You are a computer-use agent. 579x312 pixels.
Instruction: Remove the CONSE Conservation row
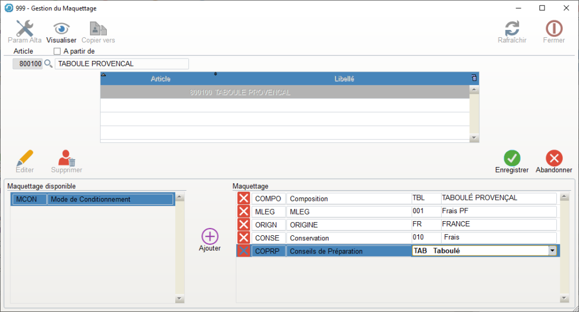pyautogui.click(x=243, y=238)
